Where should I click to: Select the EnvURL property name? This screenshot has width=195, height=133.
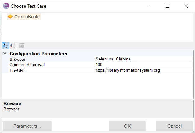[x=16, y=70]
